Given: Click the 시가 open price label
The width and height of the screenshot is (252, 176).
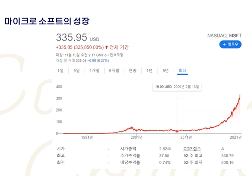Looking at the screenshot, I should tap(60, 149).
